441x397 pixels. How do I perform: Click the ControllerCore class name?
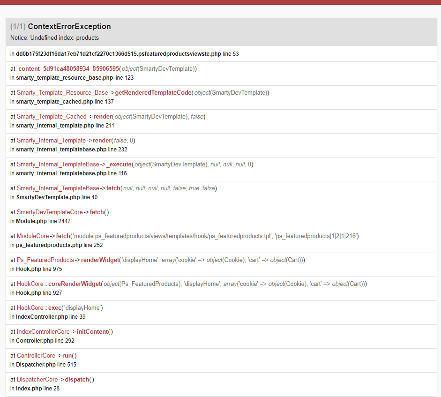(x=36, y=356)
